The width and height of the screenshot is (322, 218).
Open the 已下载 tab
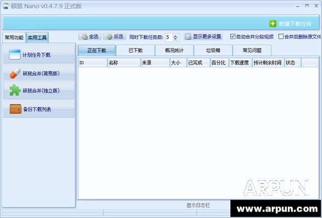[x=135, y=50]
